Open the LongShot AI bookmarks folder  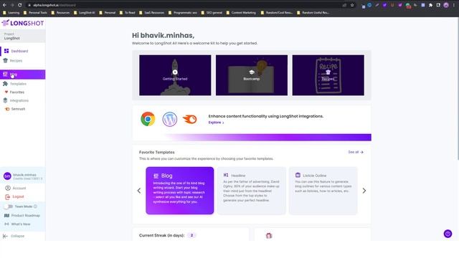[x=85, y=13]
